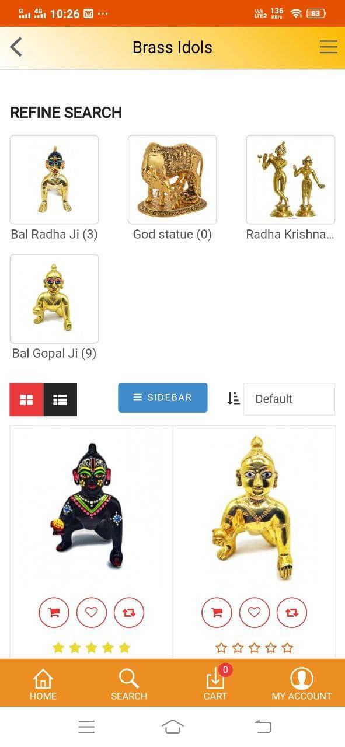Image resolution: width=345 pixels, height=747 pixels.
Task: Open My Account tab
Action: 301,684
